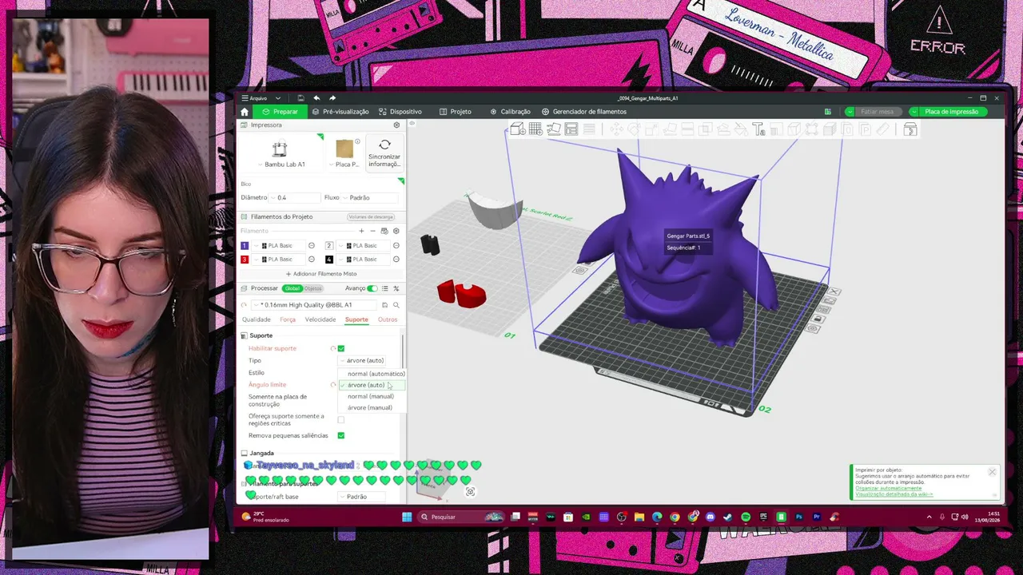The image size is (1023, 575).
Task: Edit filament 1 preset with the round icon
Action: pyautogui.click(x=312, y=246)
